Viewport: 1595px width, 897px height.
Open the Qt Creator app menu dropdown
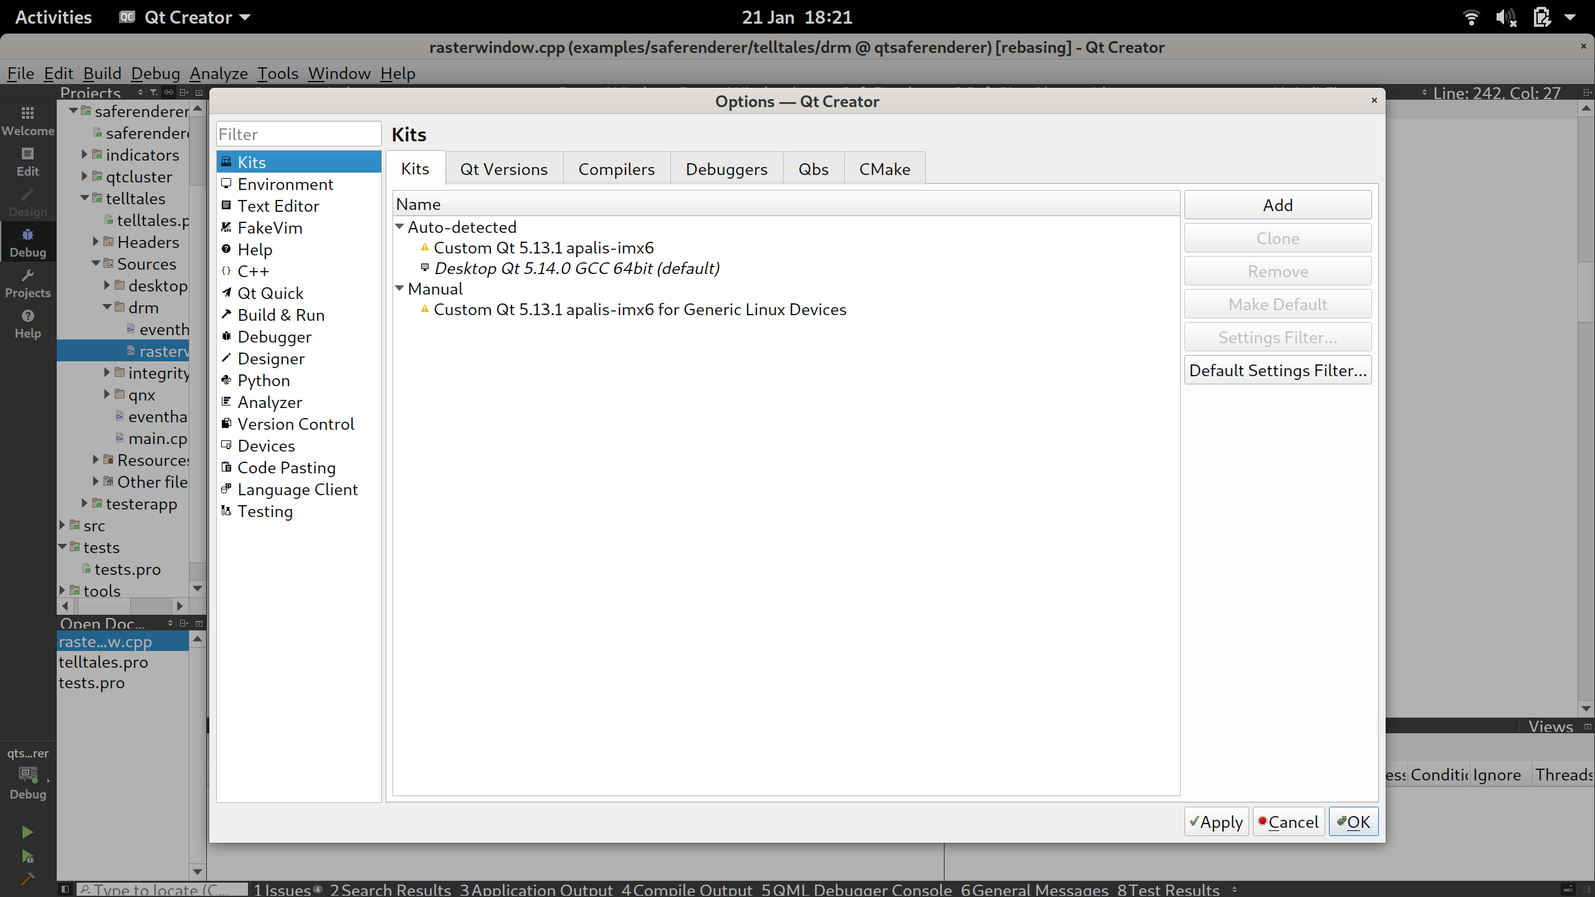[x=185, y=17]
